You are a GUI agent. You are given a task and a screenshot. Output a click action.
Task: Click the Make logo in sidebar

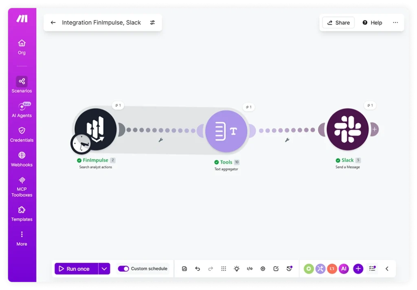pos(22,19)
